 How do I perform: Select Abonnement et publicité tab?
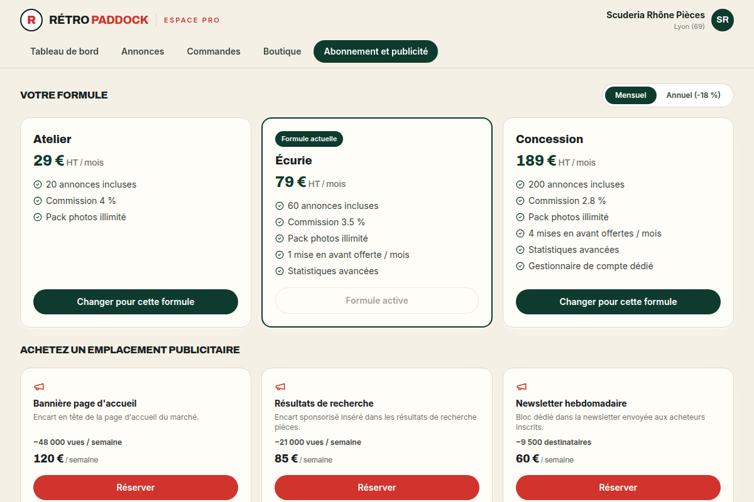[376, 51]
